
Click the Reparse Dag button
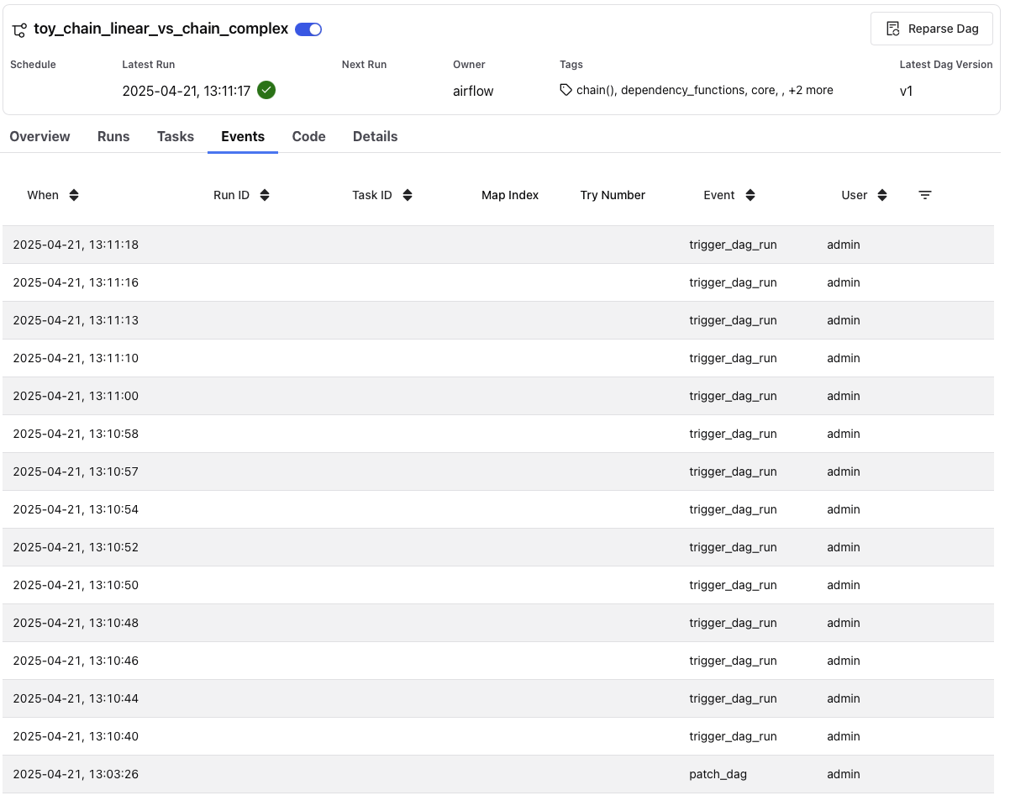point(931,29)
